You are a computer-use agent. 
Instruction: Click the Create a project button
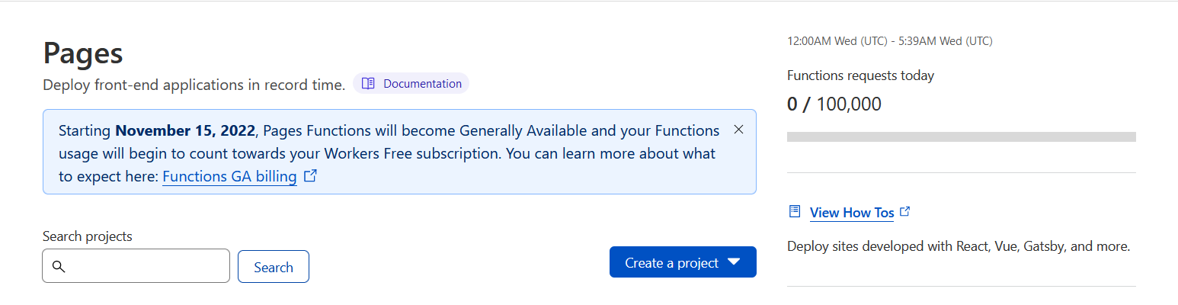pos(671,262)
